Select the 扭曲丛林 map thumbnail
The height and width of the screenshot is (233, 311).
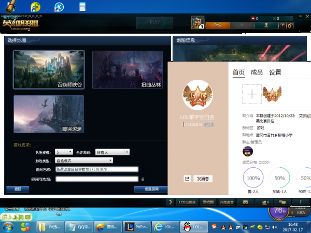(x=128, y=69)
